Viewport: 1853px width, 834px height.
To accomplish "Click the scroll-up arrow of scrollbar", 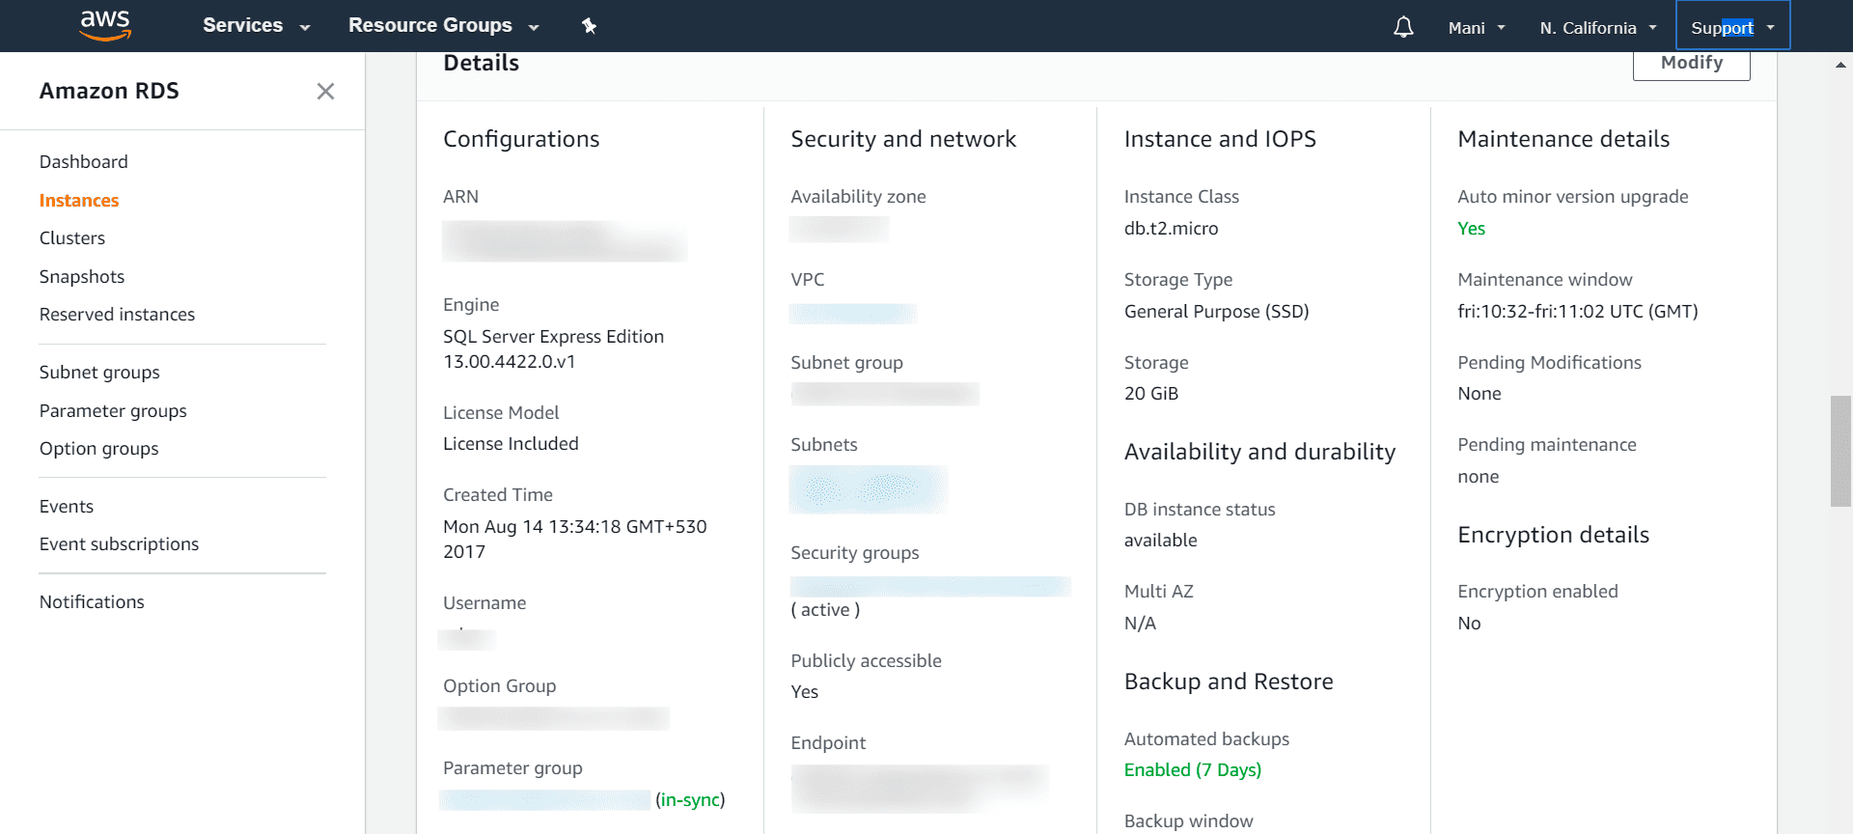I will click(1840, 65).
